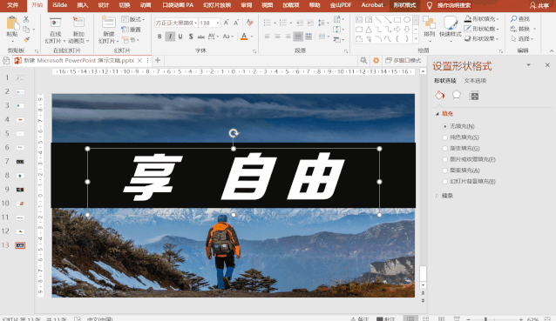Open task pane options dropdown arrow
The width and height of the screenshot is (556, 321).
[x=529, y=64]
